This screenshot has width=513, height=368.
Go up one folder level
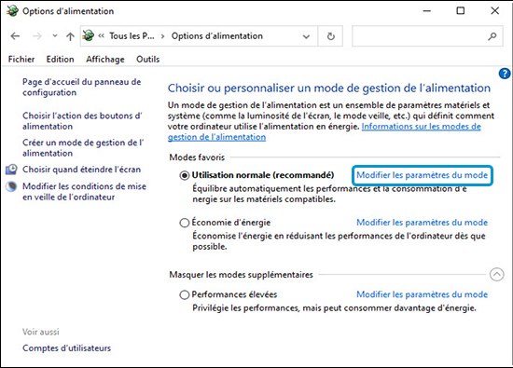(x=70, y=36)
